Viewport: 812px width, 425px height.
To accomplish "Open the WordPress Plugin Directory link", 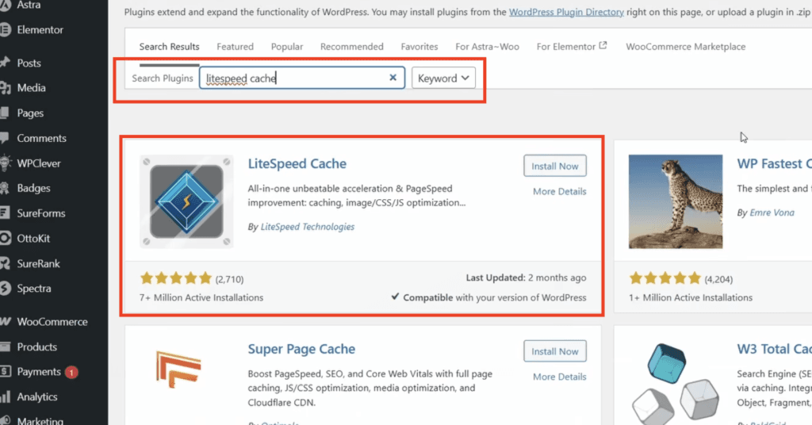I will click(566, 12).
